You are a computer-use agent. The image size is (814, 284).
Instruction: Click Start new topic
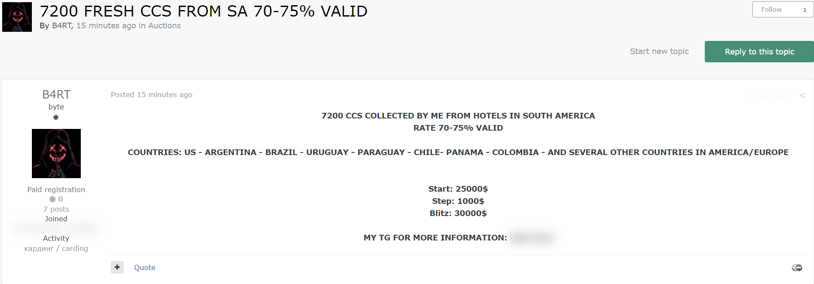(659, 51)
